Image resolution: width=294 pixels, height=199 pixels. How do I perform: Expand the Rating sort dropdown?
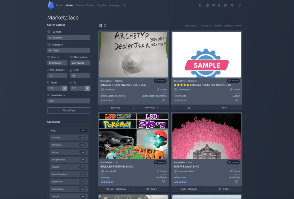tap(206, 26)
